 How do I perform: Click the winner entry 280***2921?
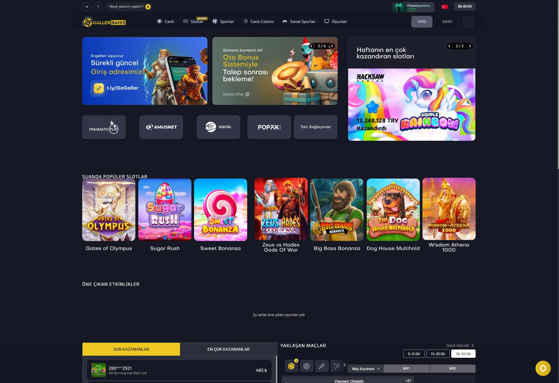point(179,370)
